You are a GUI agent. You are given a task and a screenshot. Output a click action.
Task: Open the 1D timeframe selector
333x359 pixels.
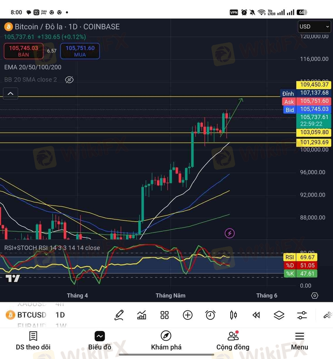(x=60, y=315)
